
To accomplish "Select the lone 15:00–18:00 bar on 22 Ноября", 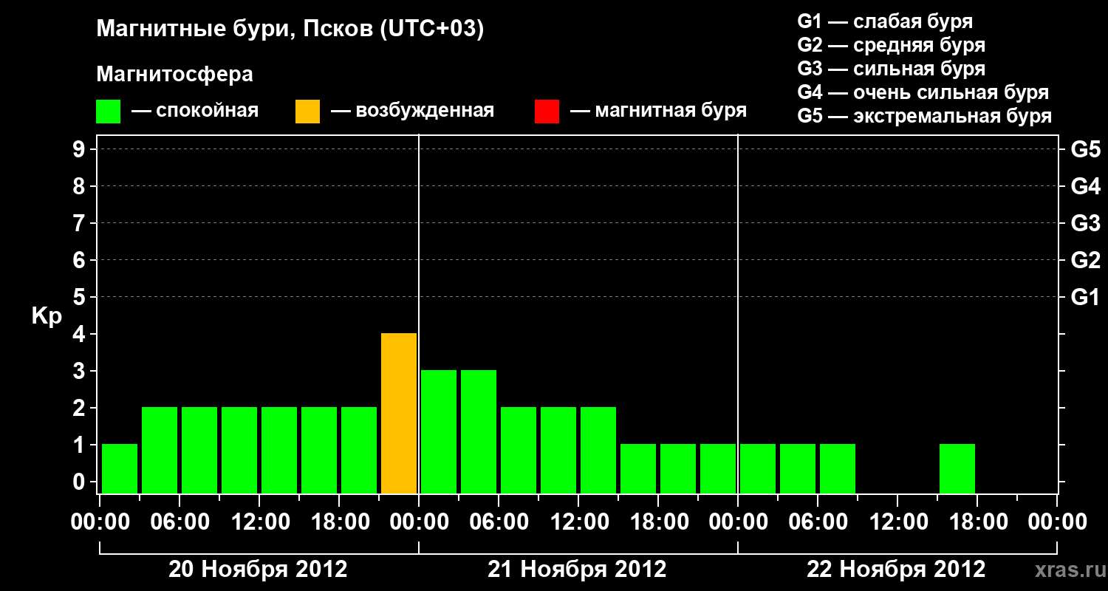I will [x=957, y=468].
